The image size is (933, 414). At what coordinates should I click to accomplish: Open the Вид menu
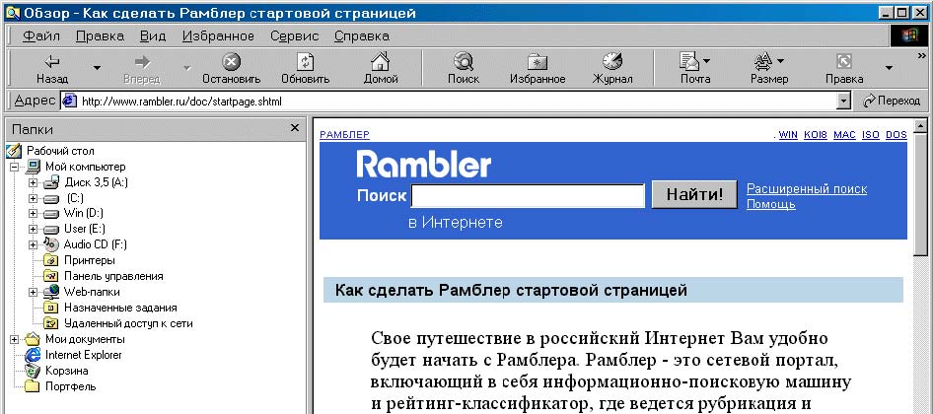pyautogui.click(x=153, y=36)
